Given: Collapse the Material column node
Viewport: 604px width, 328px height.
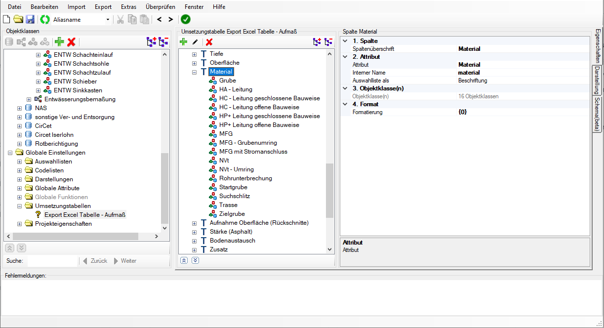Looking at the screenshot, I should (x=195, y=72).
